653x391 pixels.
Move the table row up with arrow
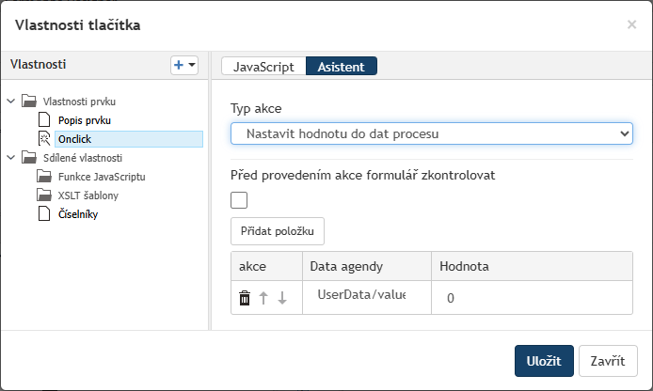[263, 298]
